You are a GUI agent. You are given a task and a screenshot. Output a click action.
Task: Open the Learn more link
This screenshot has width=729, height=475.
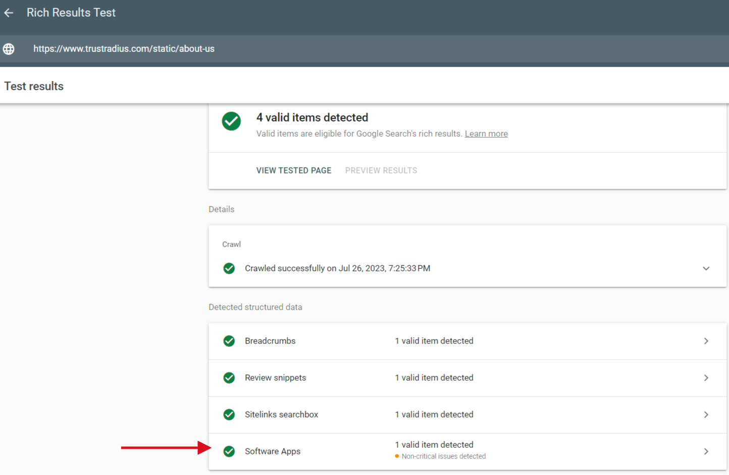[x=486, y=134]
